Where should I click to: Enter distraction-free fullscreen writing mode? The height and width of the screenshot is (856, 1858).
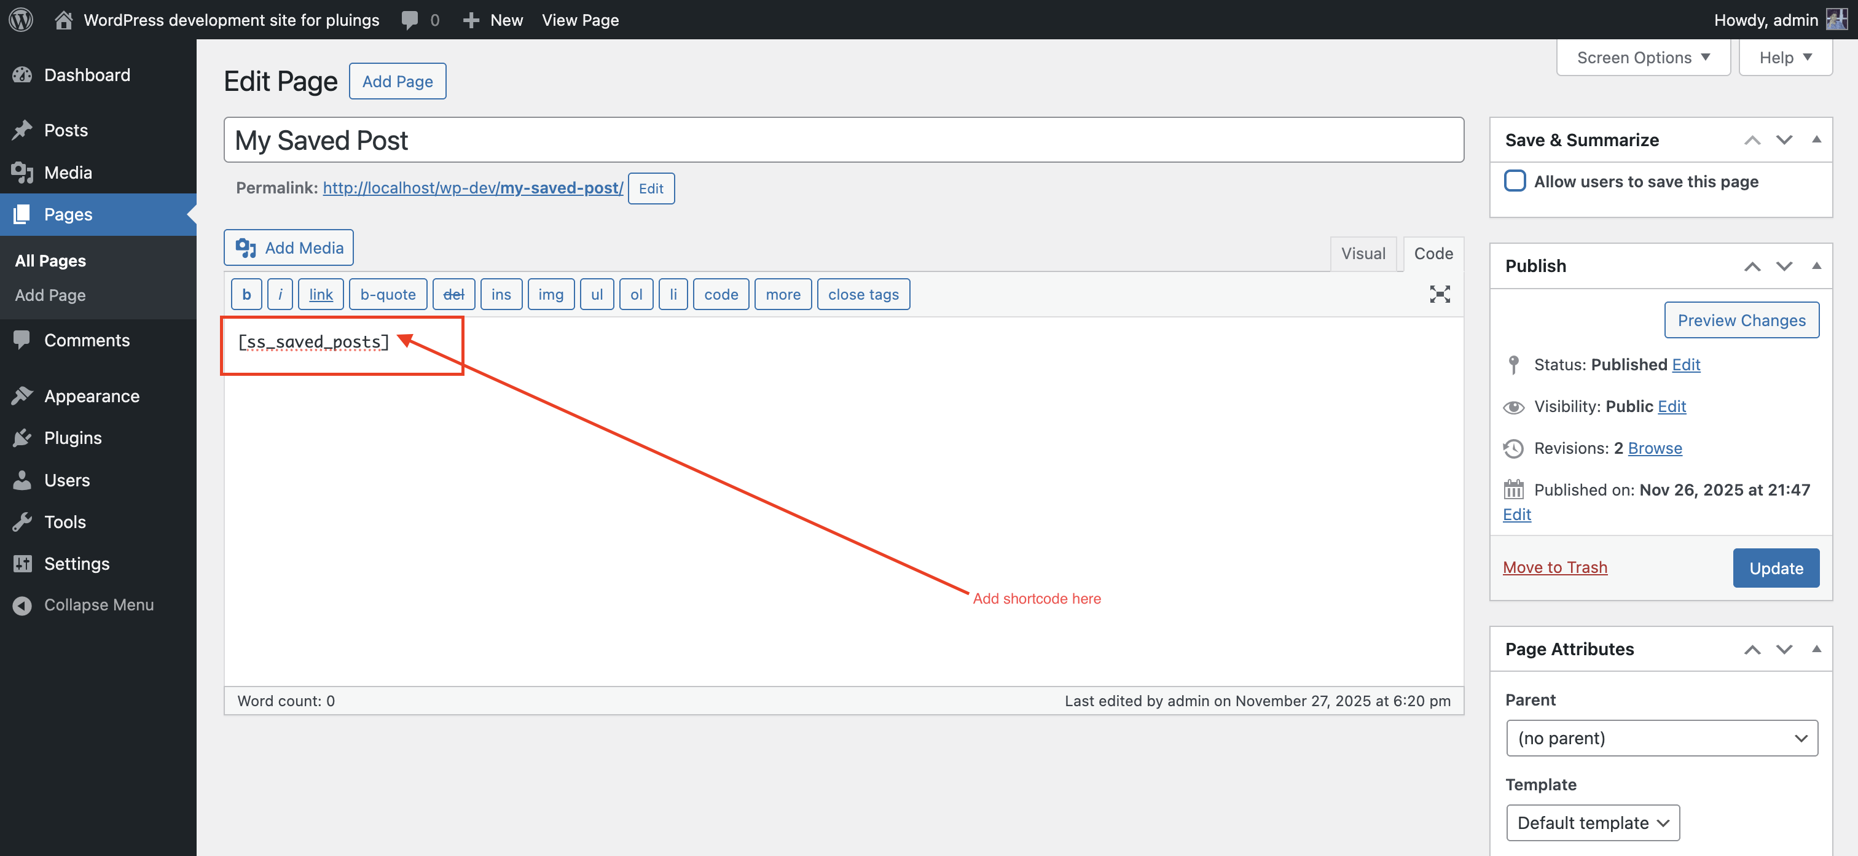[1440, 294]
